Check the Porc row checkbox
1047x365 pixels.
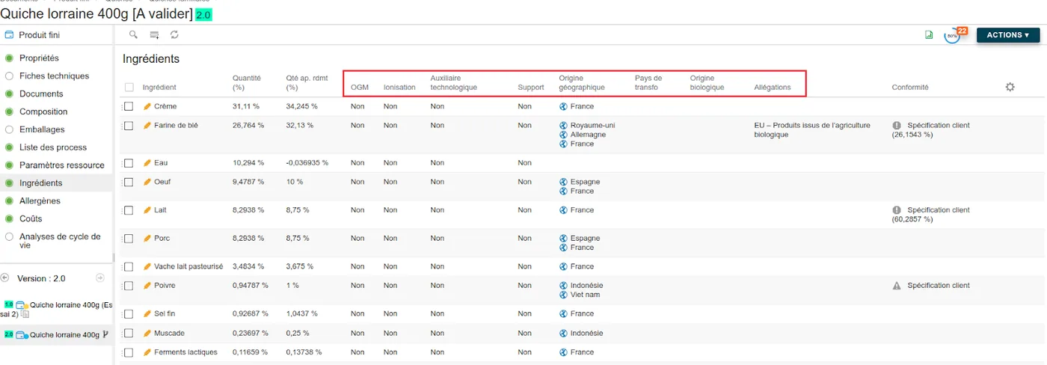pyautogui.click(x=129, y=238)
